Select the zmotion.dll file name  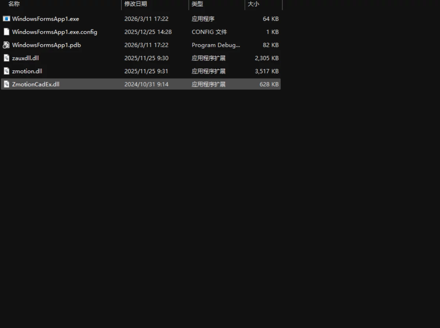click(x=27, y=71)
